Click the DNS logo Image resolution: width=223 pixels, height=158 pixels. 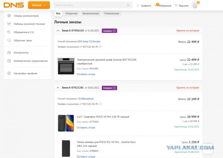(14, 5)
